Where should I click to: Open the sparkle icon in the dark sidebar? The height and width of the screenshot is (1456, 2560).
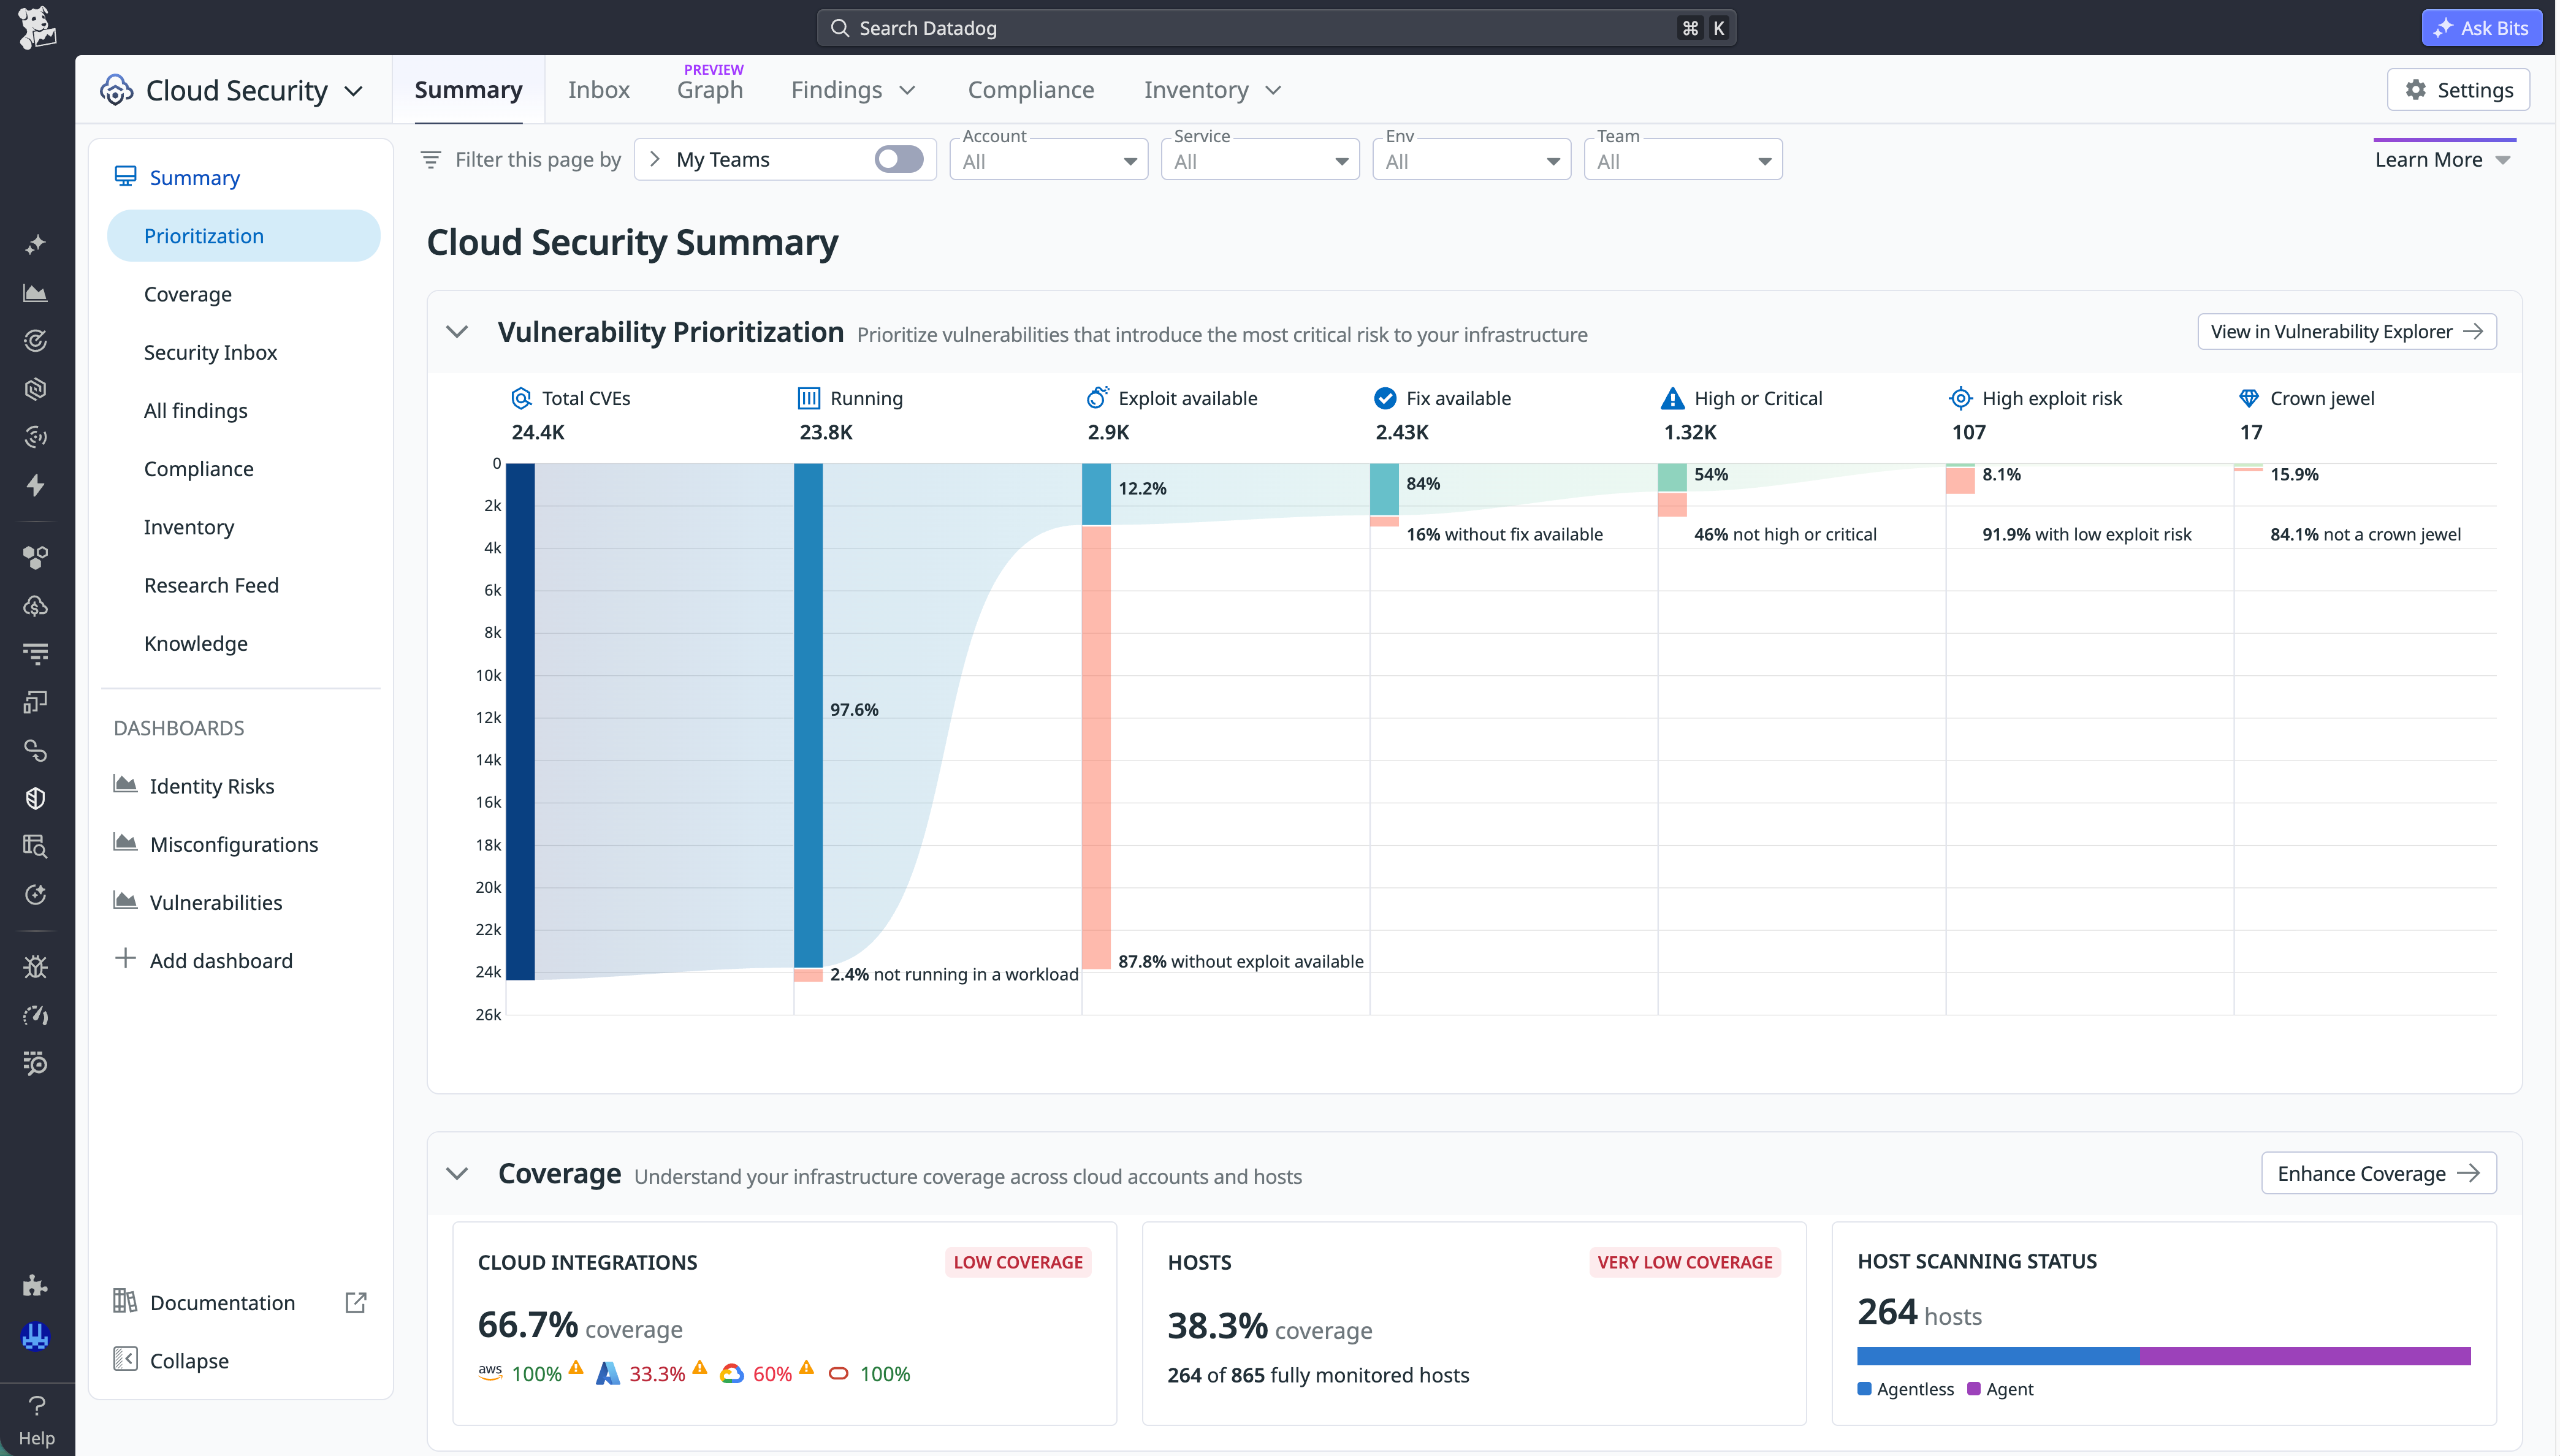pyautogui.click(x=36, y=244)
